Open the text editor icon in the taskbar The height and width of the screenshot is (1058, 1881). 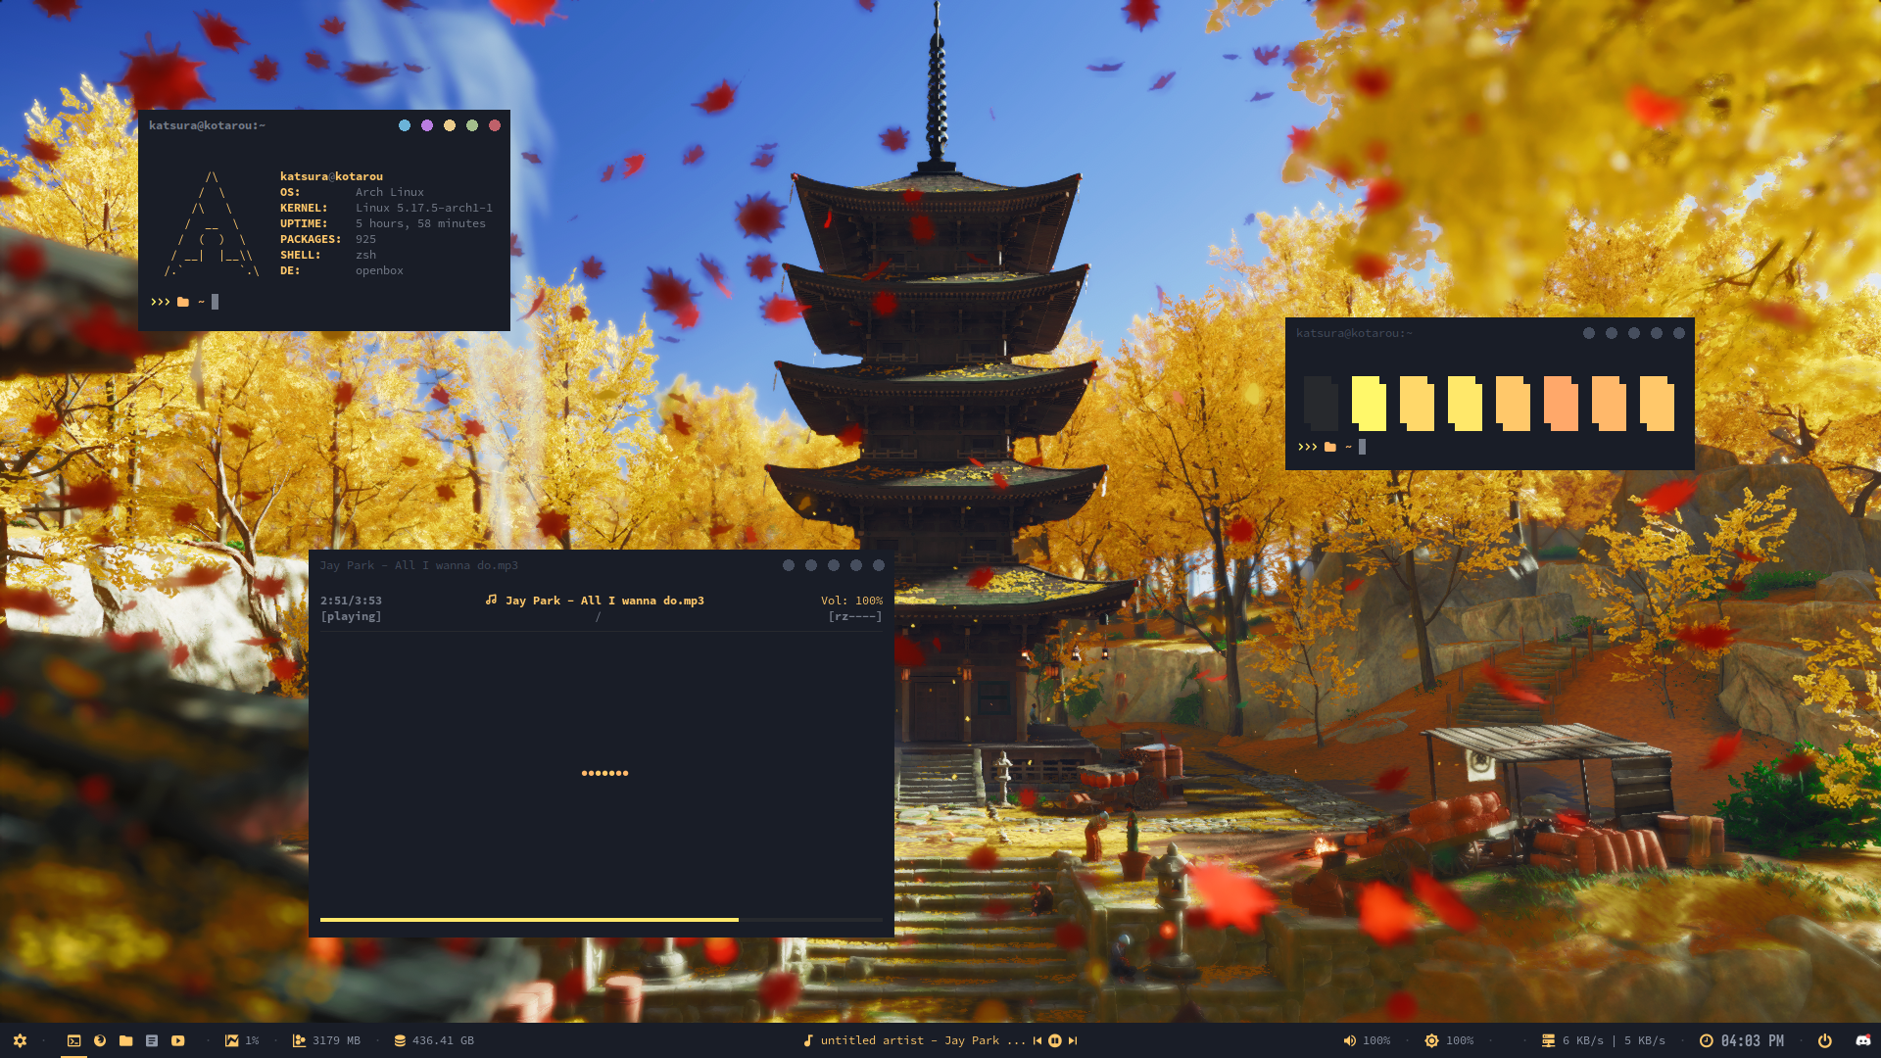152,1040
